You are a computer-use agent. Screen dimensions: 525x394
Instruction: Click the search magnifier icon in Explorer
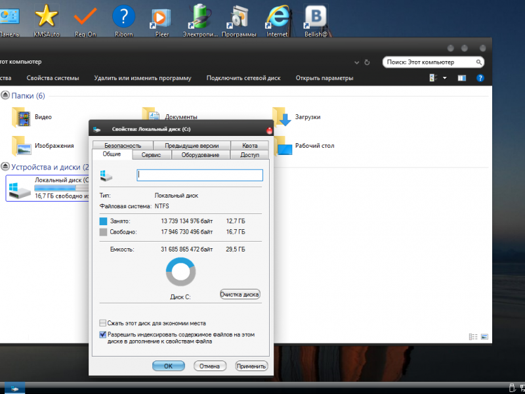pos(478,62)
